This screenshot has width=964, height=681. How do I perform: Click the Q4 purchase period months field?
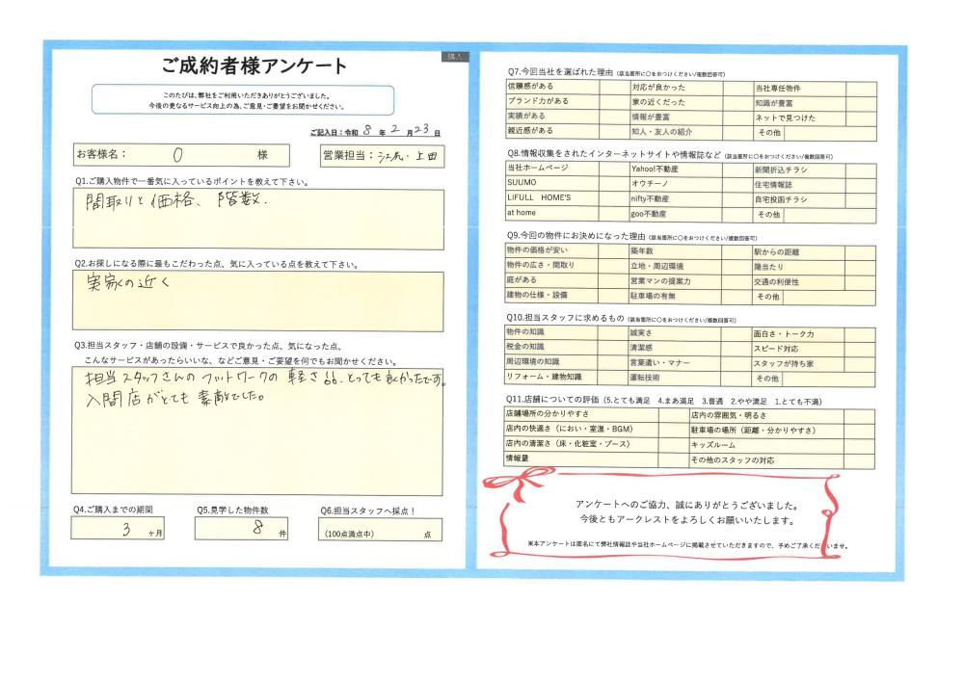(x=118, y=530)
